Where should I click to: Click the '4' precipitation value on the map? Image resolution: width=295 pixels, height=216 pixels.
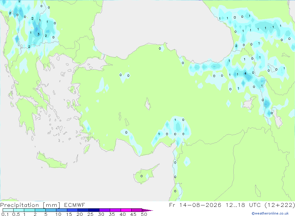click(x=245, y=73)
